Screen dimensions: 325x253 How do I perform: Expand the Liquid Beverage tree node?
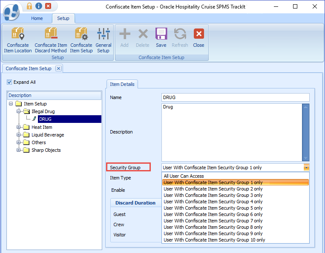point(18,135)
